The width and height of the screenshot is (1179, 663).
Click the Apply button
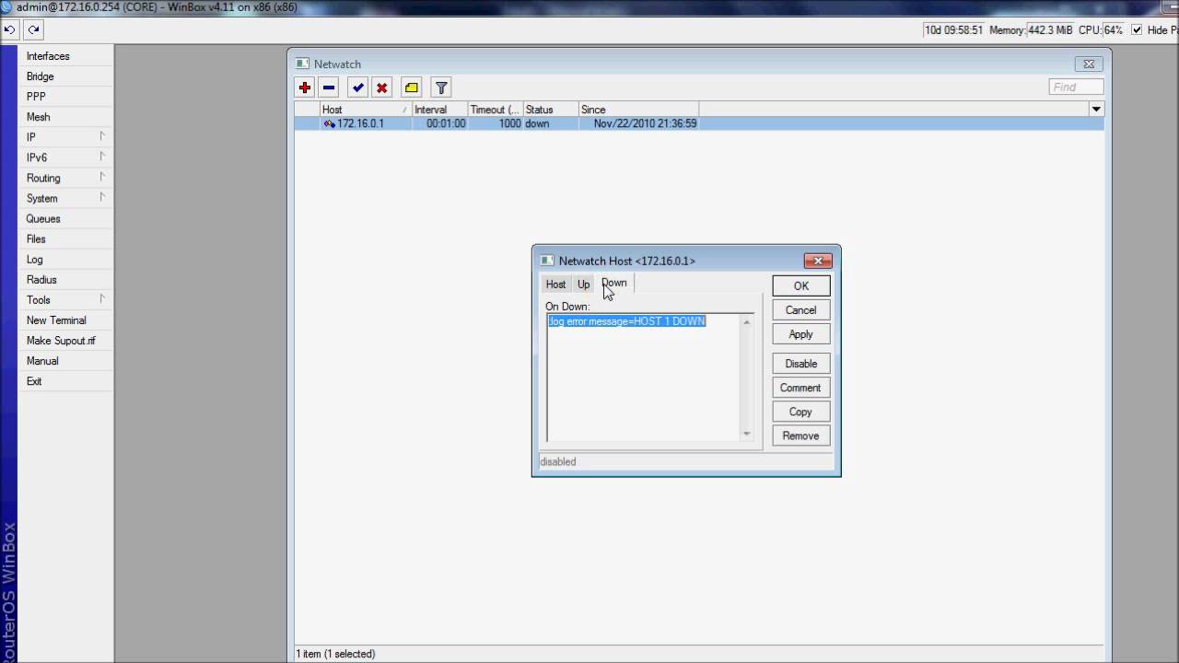pyautogui.click(x=801, y=334)
